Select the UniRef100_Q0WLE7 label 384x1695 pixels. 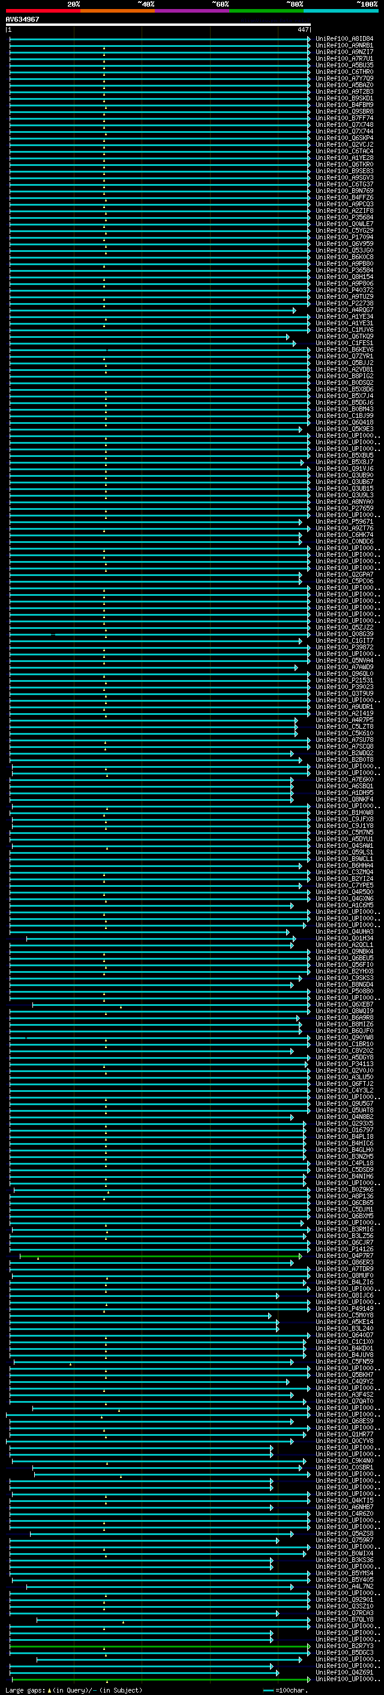(x=344, y=224)
